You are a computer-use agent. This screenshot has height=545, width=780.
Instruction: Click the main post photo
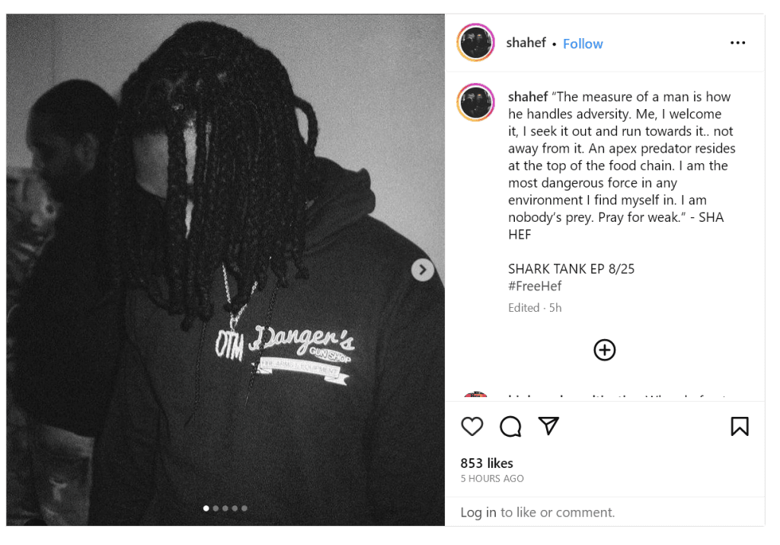[225, 270]
